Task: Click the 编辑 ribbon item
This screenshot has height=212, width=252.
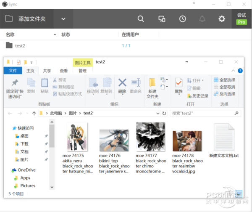Action: [194, 88]
